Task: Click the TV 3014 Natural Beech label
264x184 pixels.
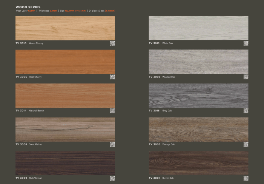Action: (x=30, y=111)
